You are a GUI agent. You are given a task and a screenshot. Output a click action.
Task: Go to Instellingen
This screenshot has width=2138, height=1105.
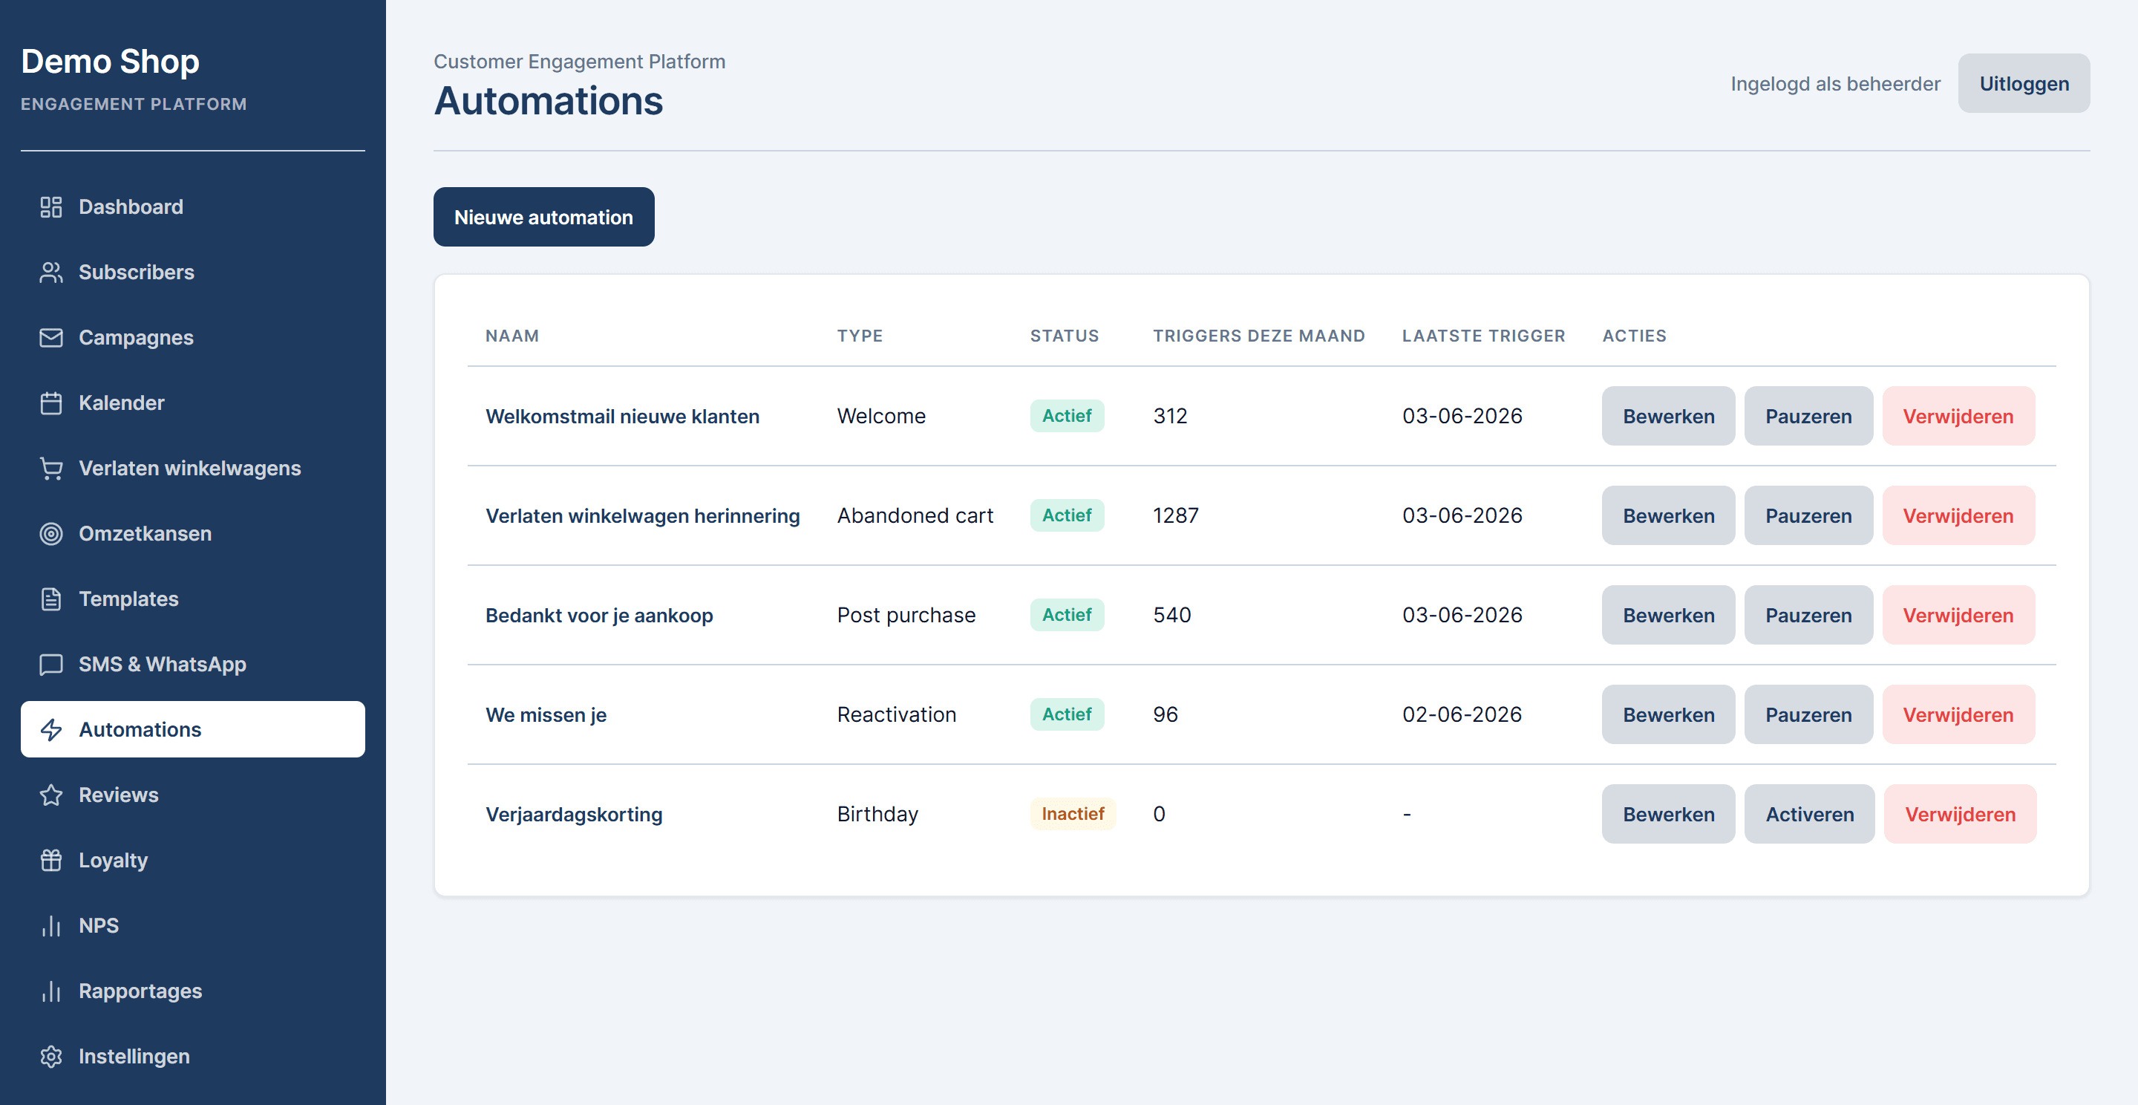coord(192,1057)
